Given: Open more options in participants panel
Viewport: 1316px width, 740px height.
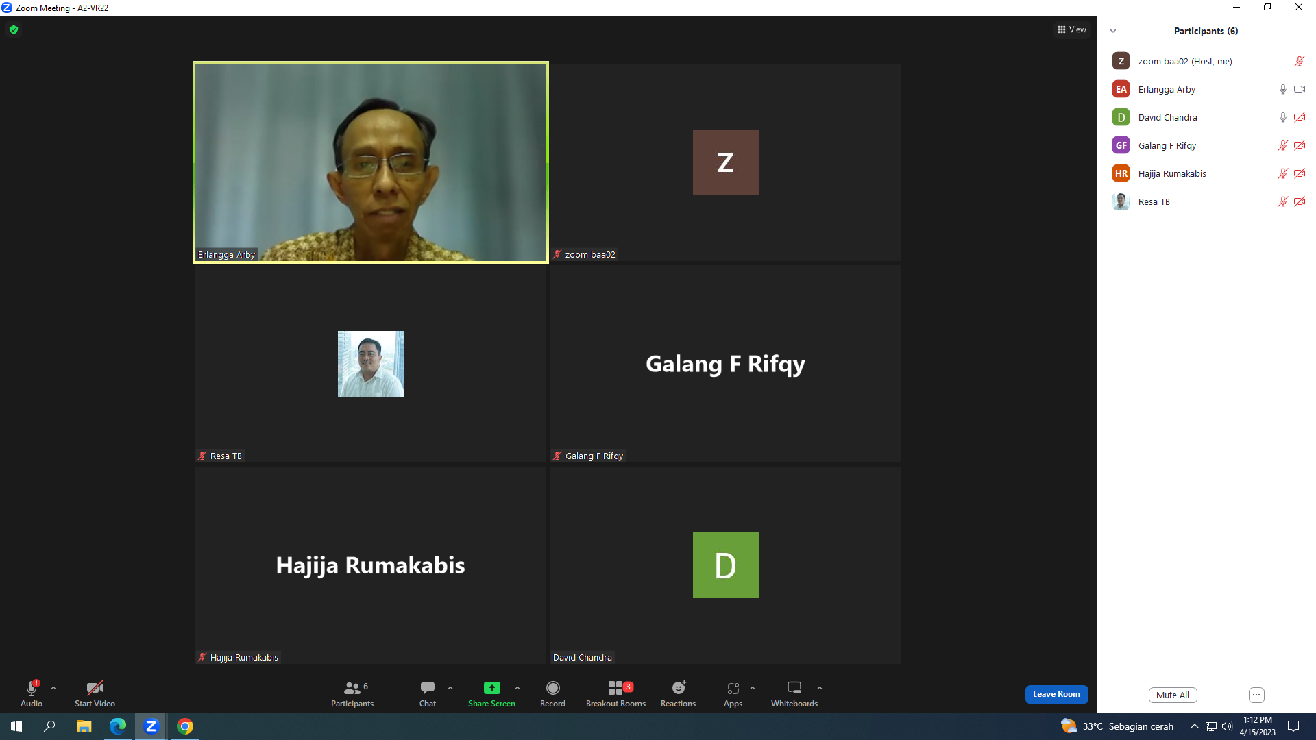Looking at the screenshot, I should point(1256,695).
